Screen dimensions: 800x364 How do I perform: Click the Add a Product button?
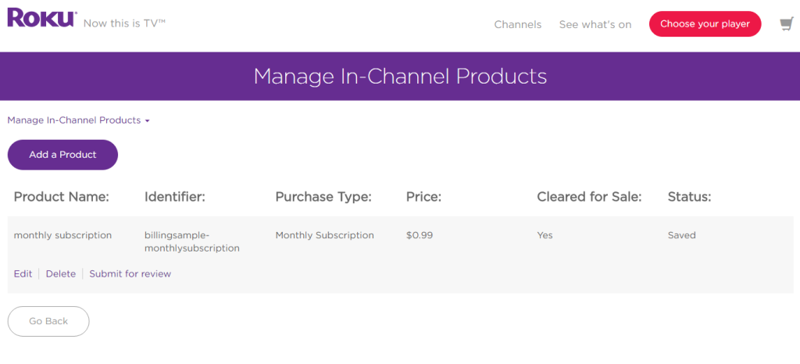click(x=62, y=155)
